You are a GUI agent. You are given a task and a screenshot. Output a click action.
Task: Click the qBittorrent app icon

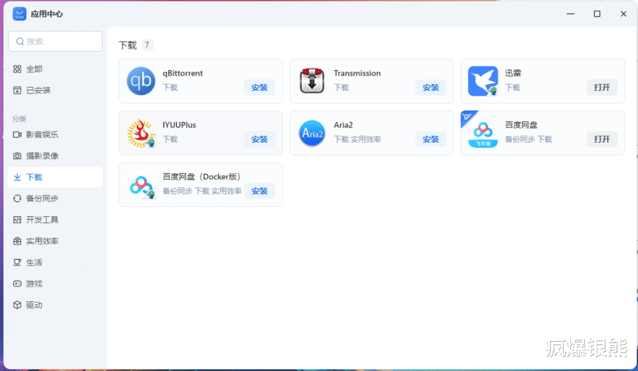(141, 81)
